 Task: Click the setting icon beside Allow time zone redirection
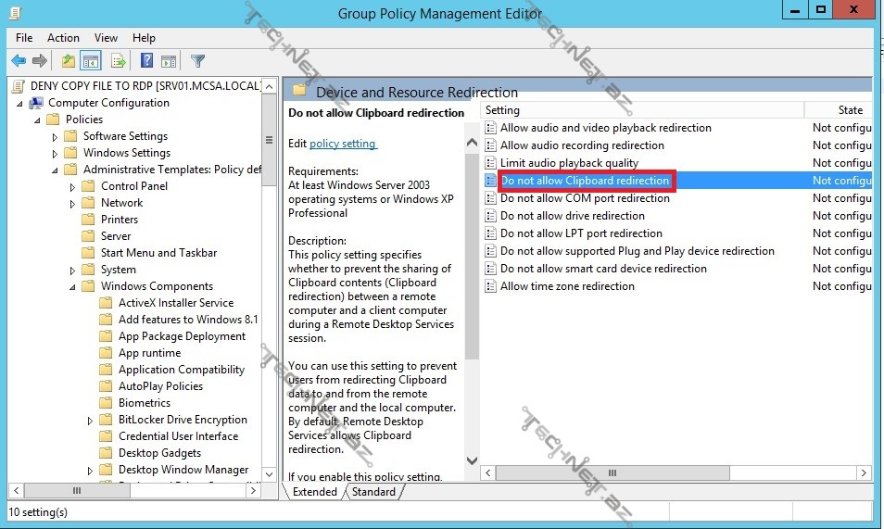[490, 286]
